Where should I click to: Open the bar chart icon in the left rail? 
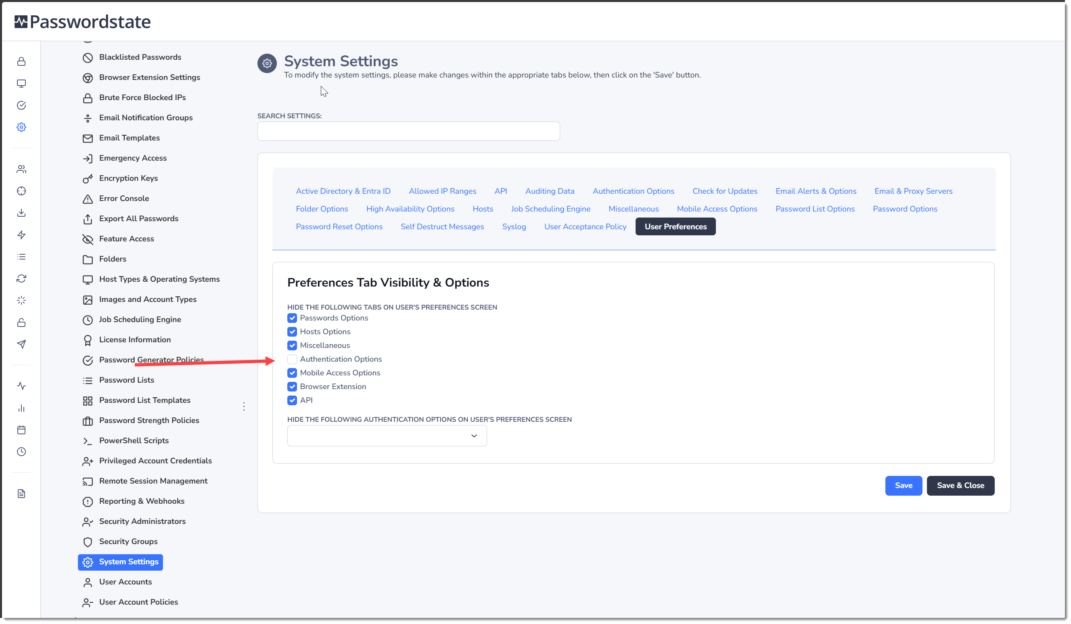click(21, 408)
